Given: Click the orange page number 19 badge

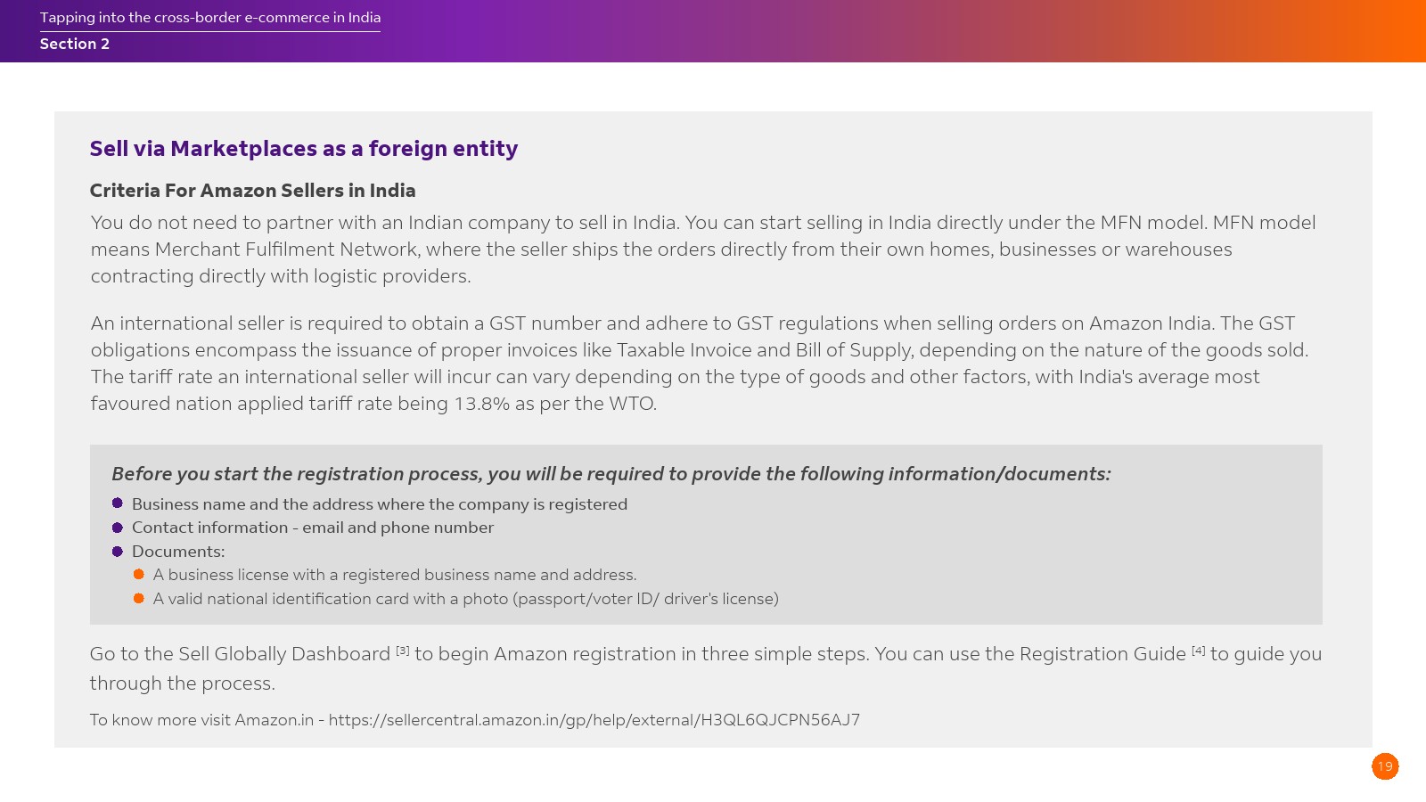Looking at the screenshot, I should (x=1385, y=766).
